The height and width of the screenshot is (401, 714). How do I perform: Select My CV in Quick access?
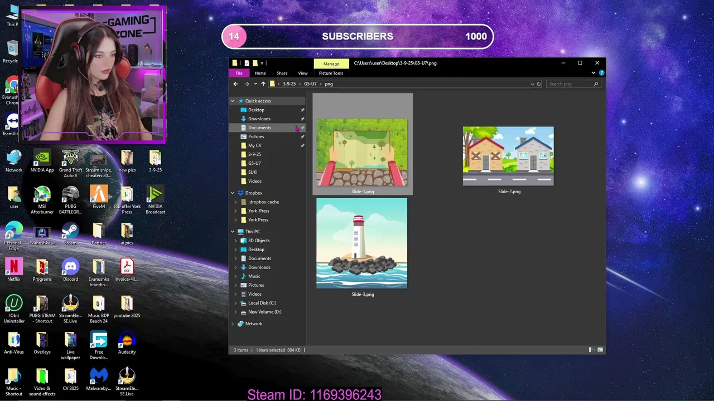coord(267,145)
